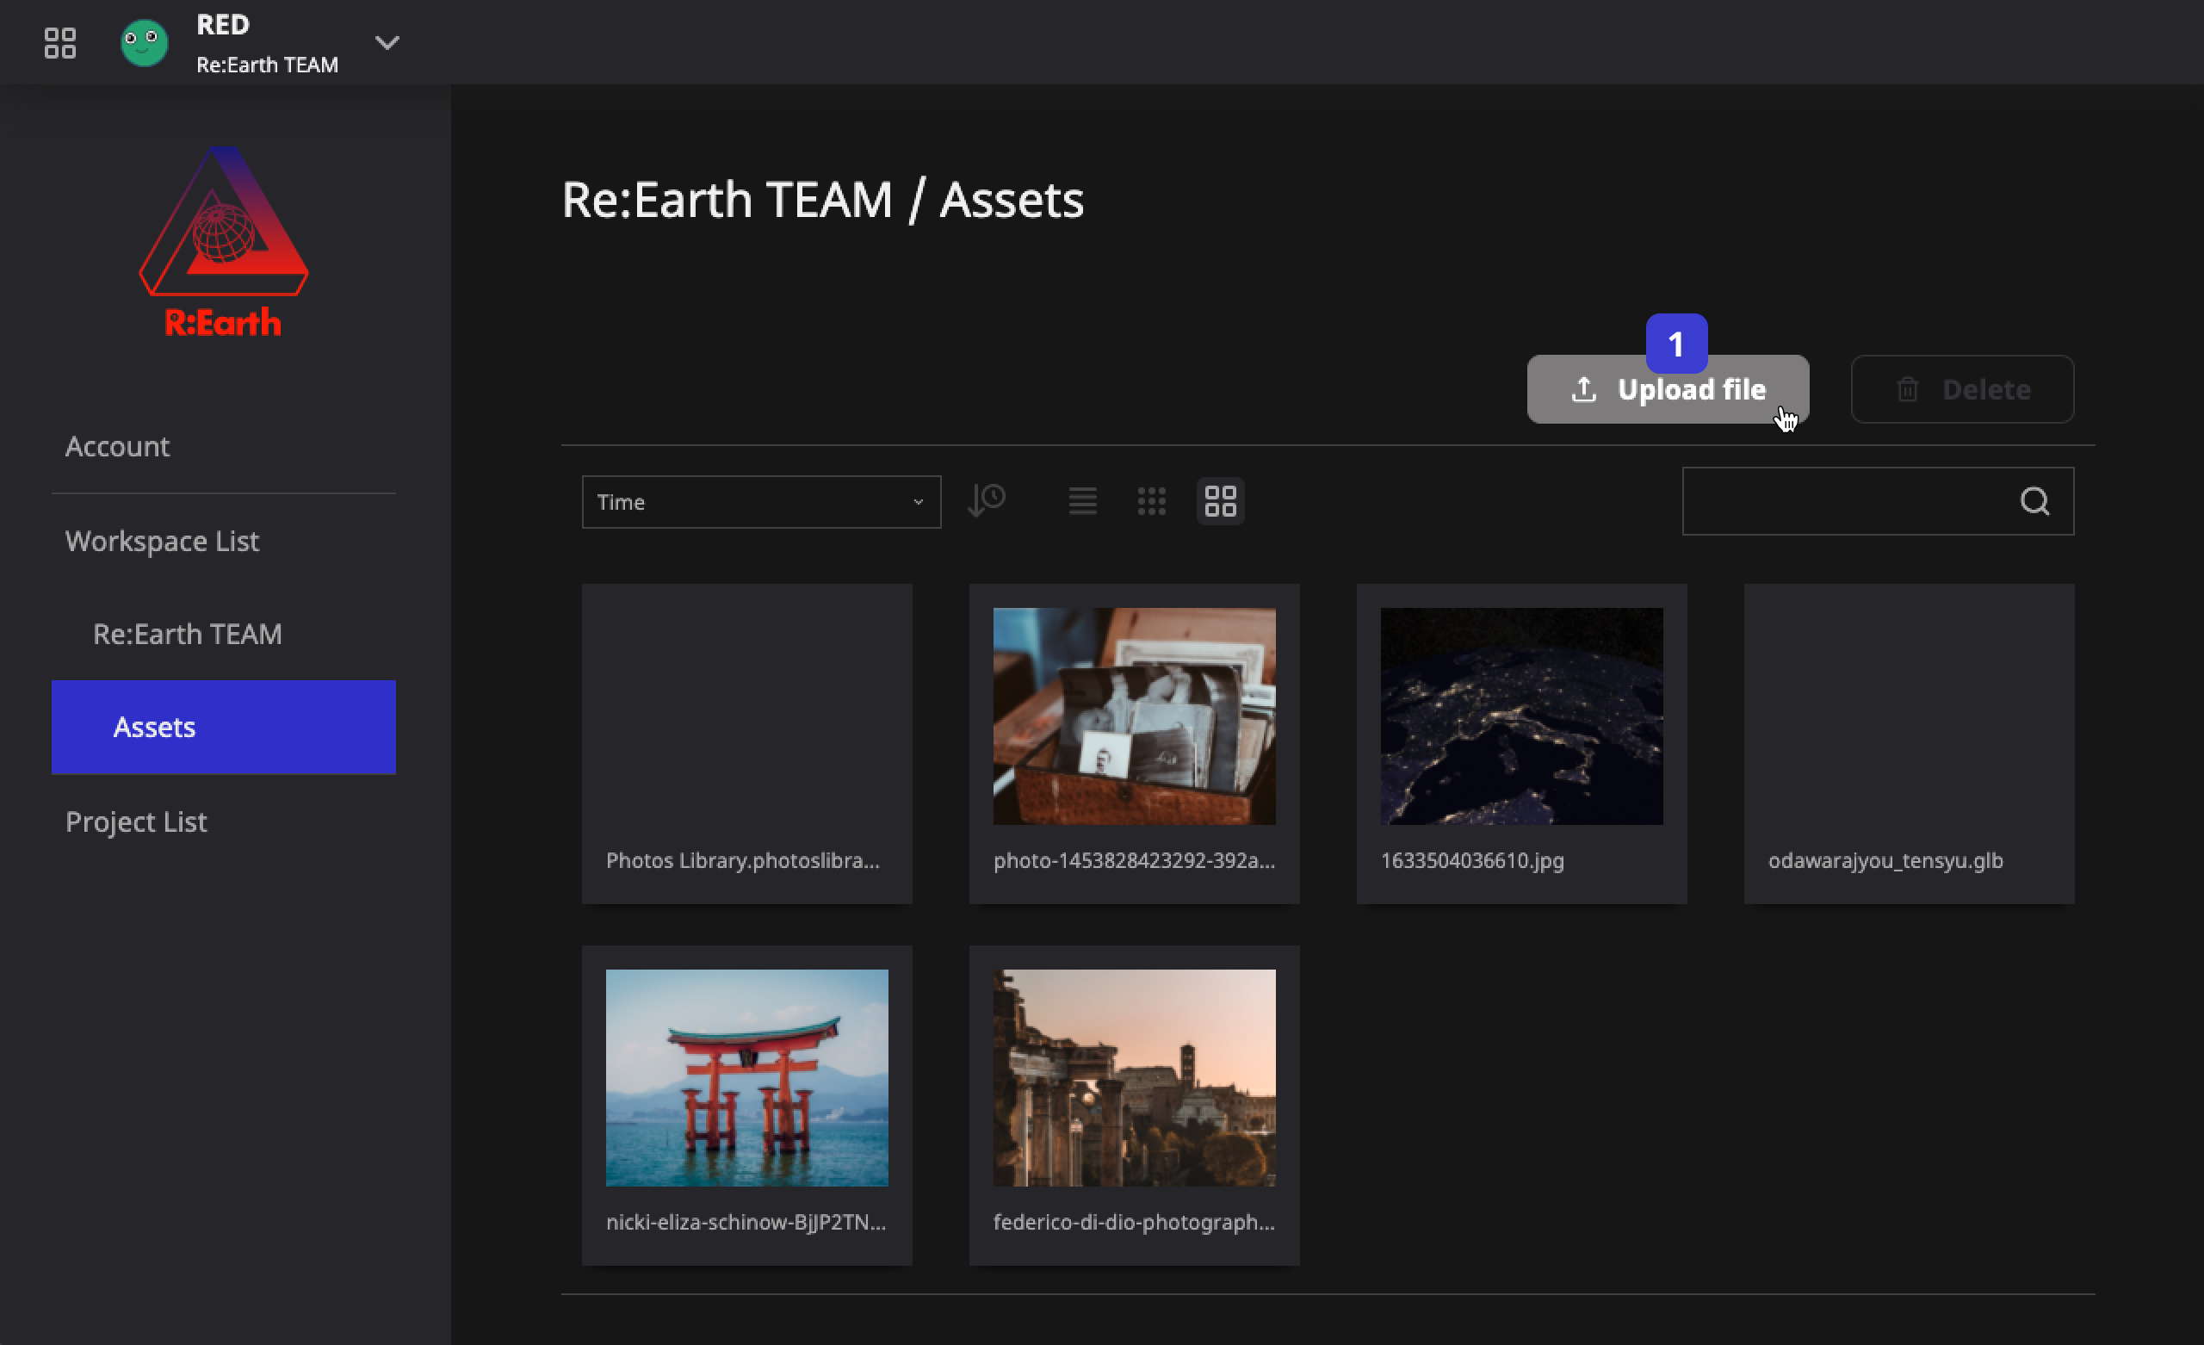
Task: Click the Upload file button
Action: 1667,389
